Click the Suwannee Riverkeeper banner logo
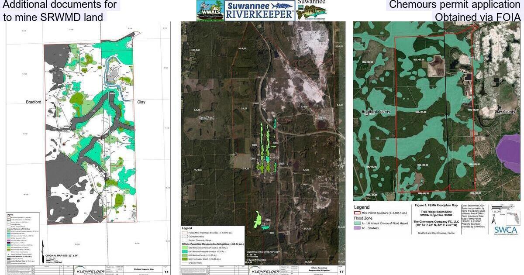This screenshot has width=524, height=275. pos(259,10)
